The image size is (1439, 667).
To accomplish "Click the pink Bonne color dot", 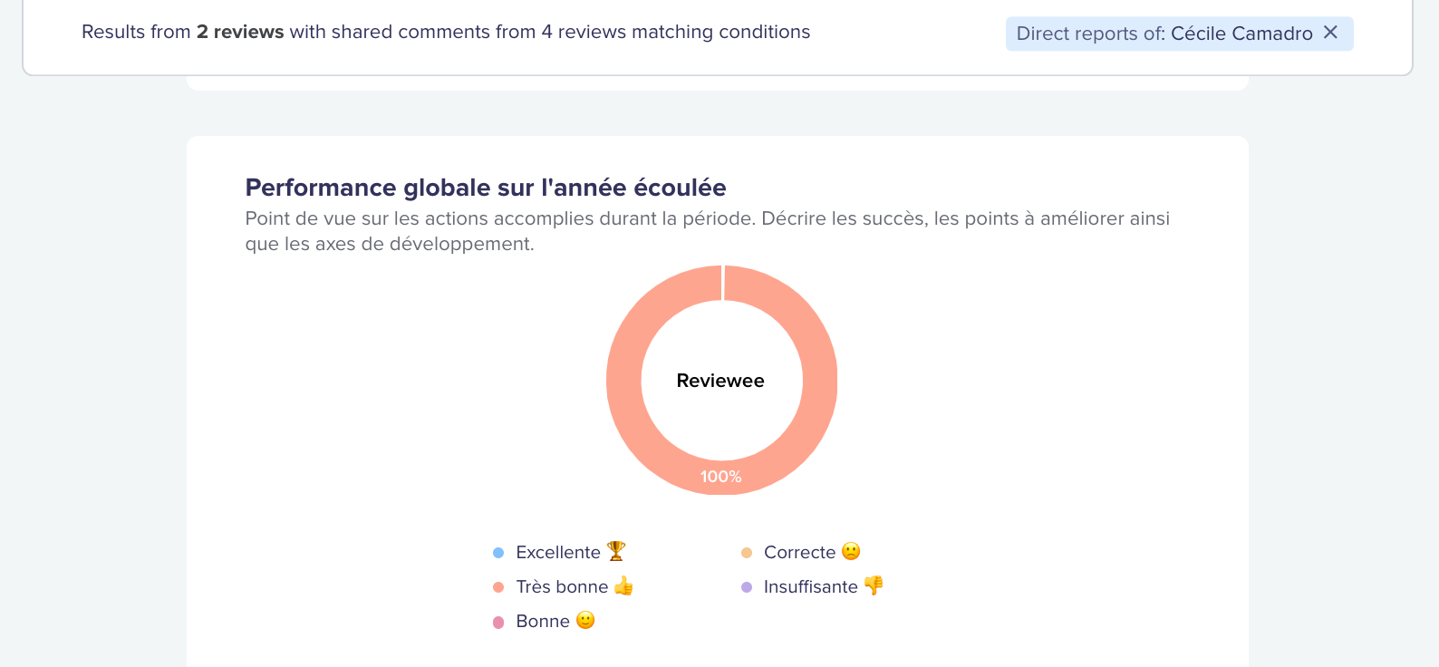I will 498,622.
